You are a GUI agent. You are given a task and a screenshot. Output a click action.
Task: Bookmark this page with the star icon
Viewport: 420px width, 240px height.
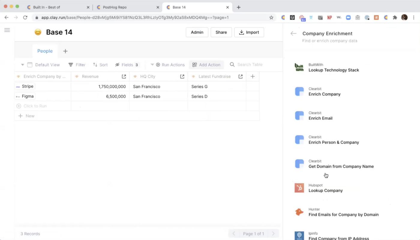pyautogui.click(x=271, y=18)
